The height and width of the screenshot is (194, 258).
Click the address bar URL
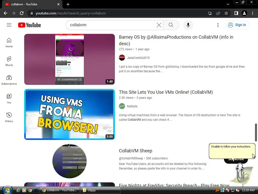point(71,13)
